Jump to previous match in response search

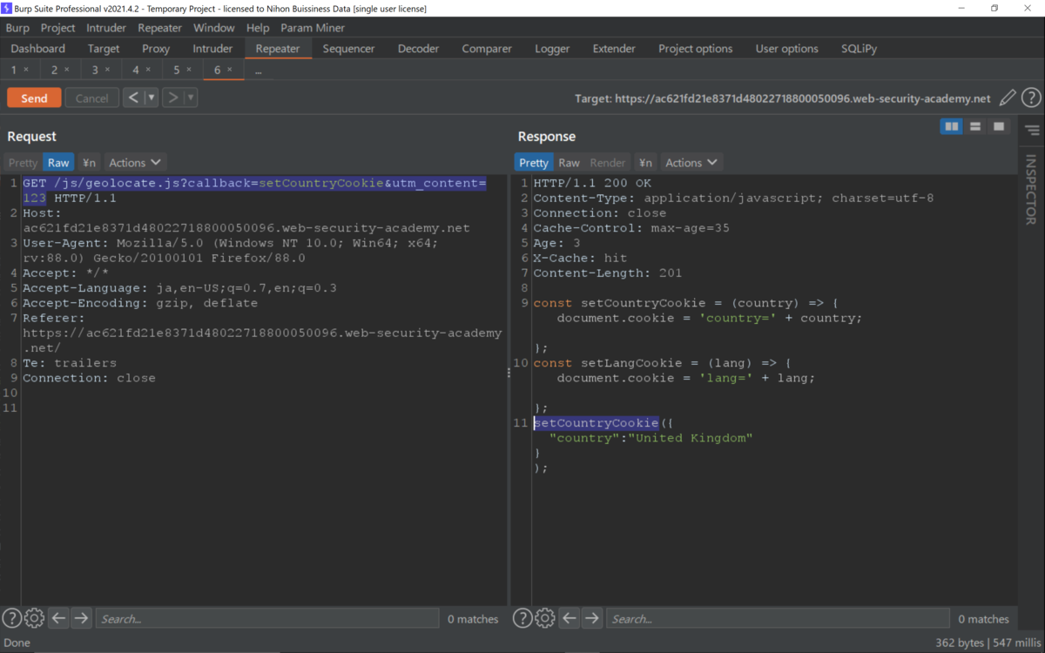tap(569, 618)
